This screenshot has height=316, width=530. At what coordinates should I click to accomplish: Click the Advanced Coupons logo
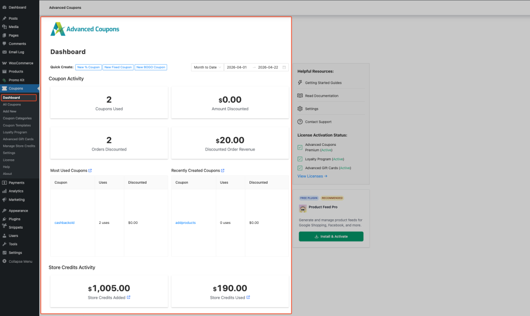[85, 29]
